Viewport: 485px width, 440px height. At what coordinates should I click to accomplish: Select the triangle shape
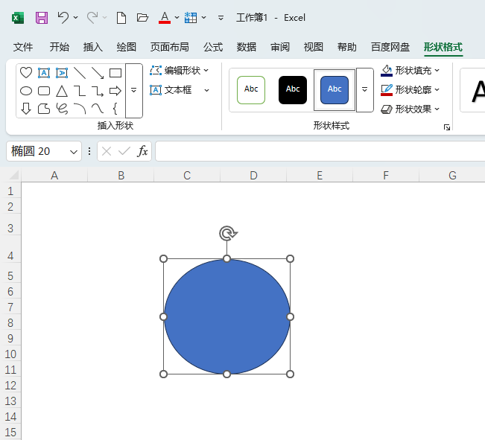(x=62, y=91)
